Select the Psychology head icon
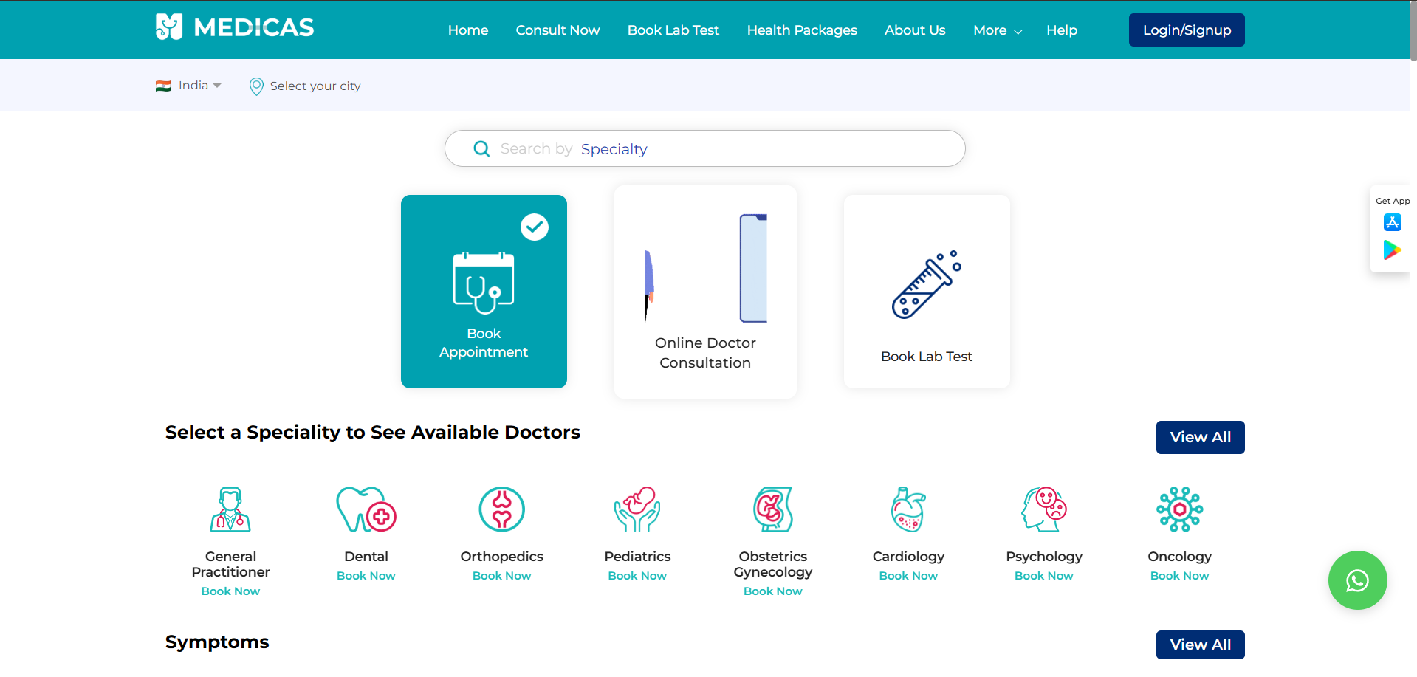1417x677 pixels. (x=1043, y=509)
